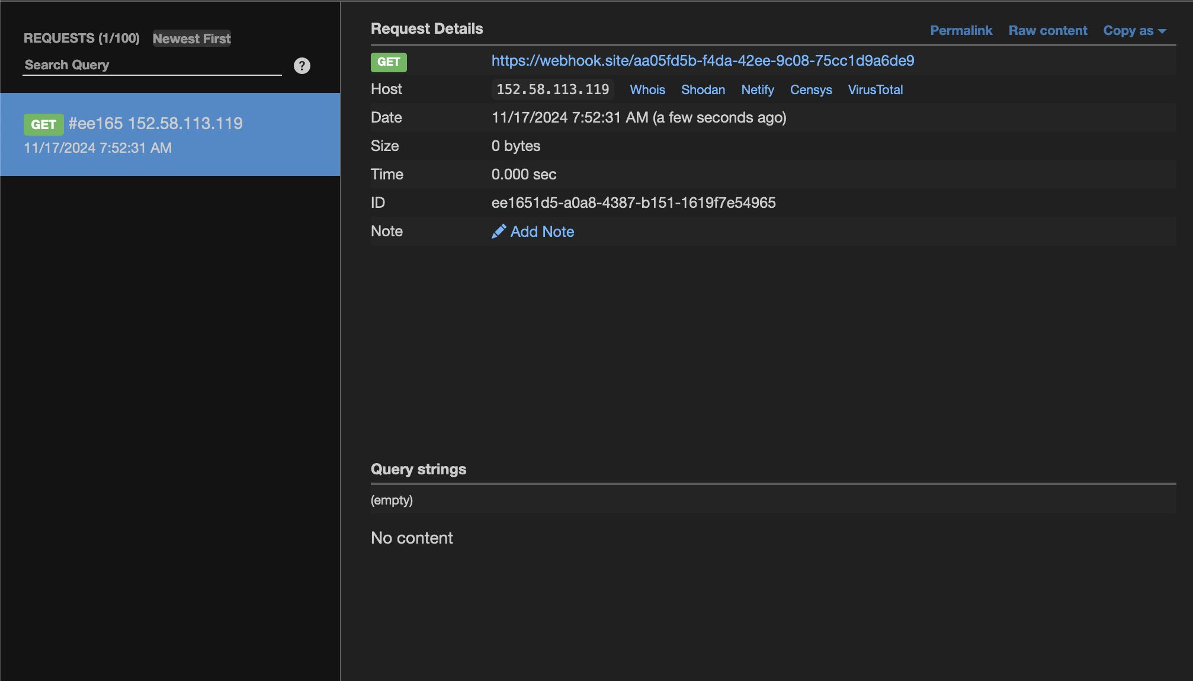Click the host IP 152.58.113.119 value
1193x681 pixels.
(553, 89)
